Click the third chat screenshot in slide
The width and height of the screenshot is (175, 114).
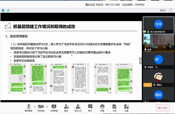59,79
